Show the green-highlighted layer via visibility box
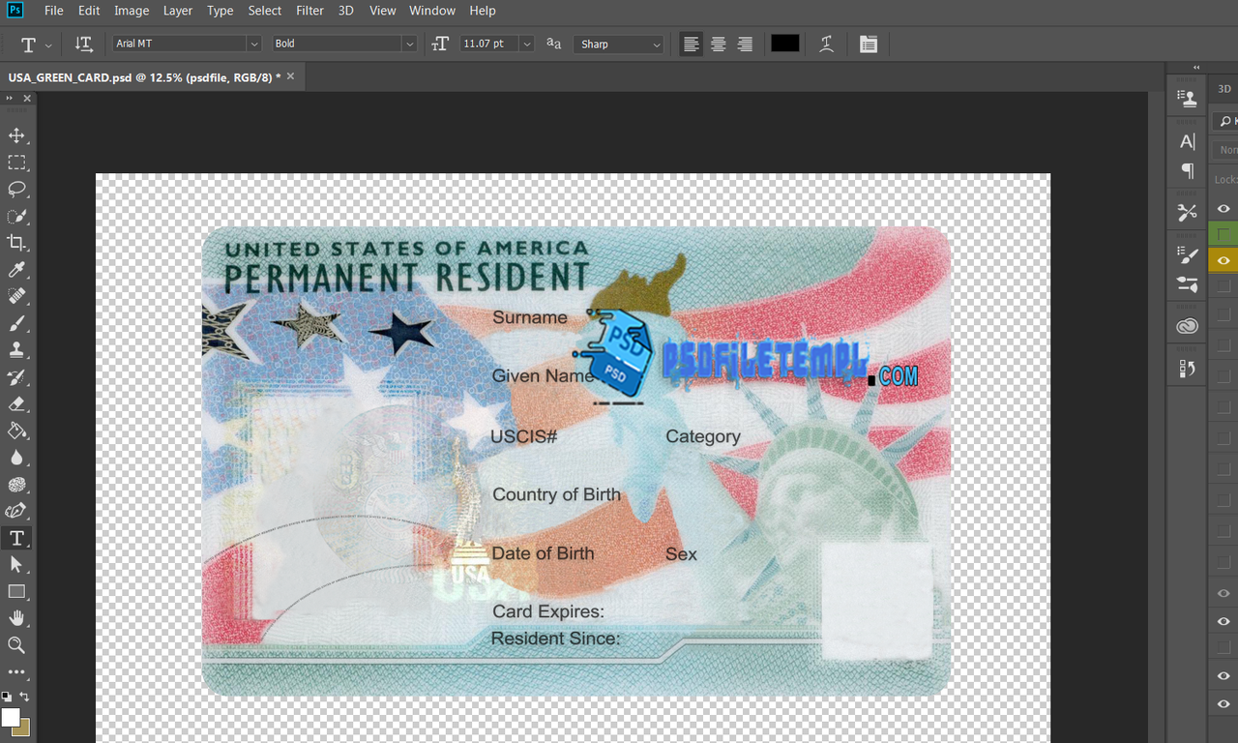The image size is (1238, 743). [1223, 234]
